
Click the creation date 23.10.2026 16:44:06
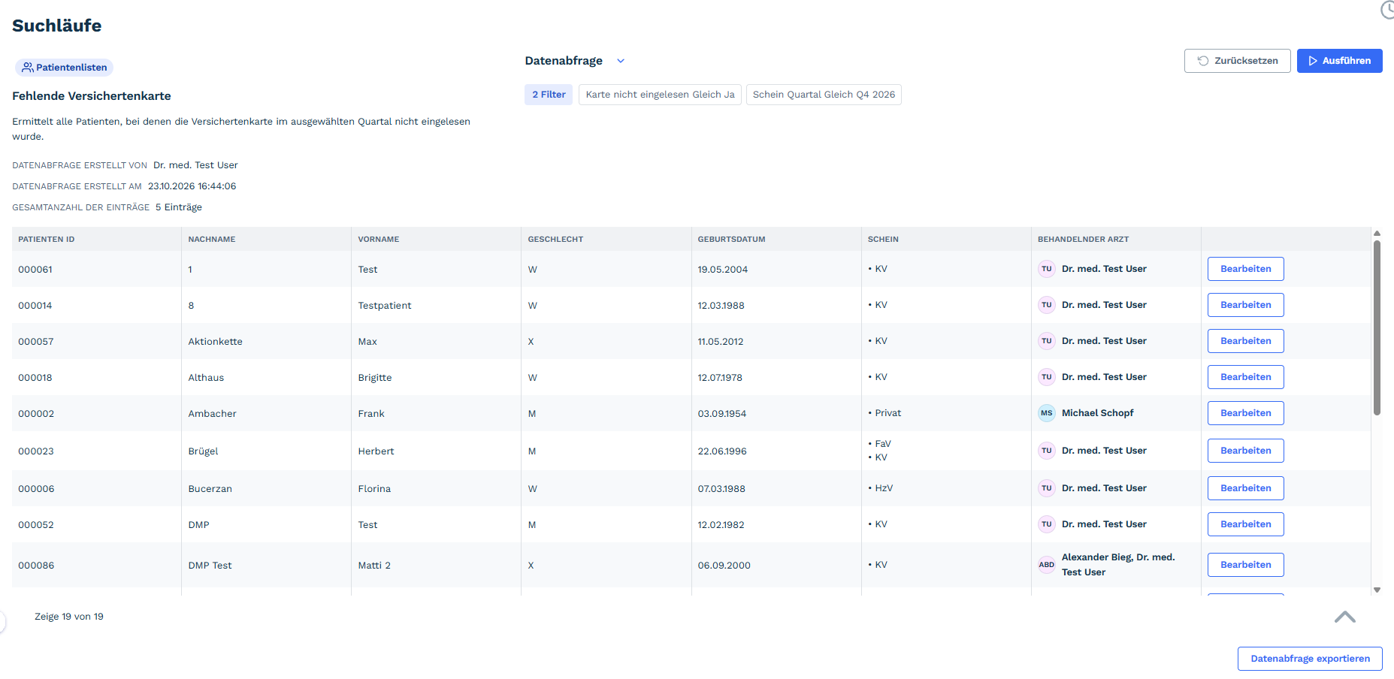192,186
